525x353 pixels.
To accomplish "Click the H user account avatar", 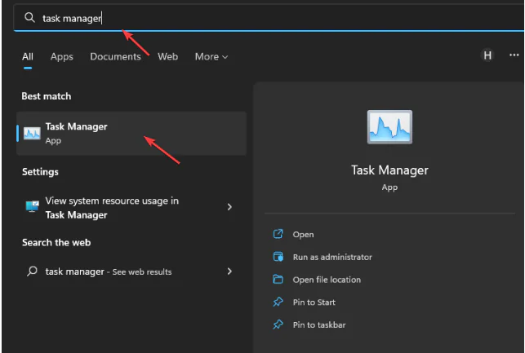I will click(x=487, y=55).
